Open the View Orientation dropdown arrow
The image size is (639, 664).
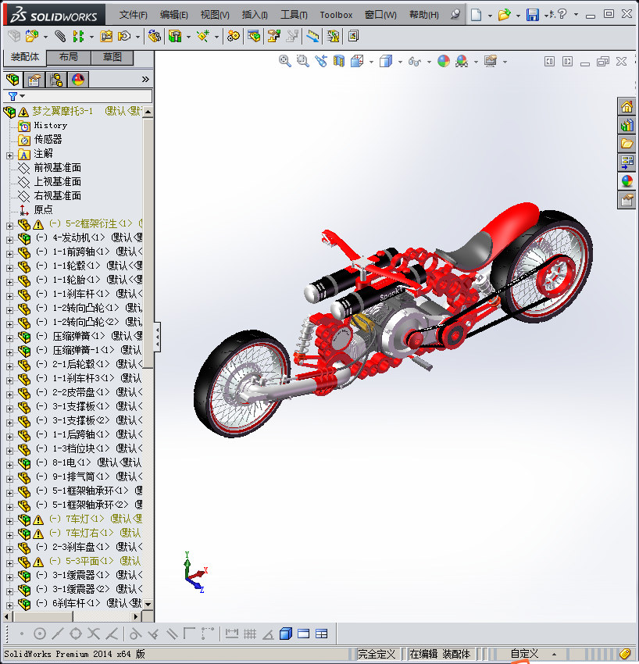tap(371, 62)
